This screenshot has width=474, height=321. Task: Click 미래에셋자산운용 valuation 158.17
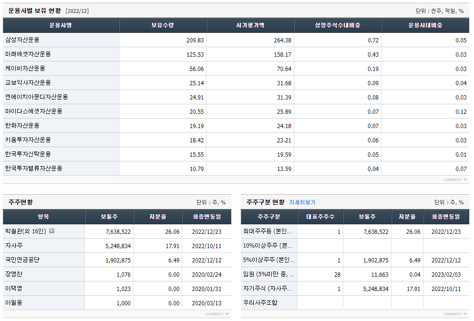click(283, 55)
